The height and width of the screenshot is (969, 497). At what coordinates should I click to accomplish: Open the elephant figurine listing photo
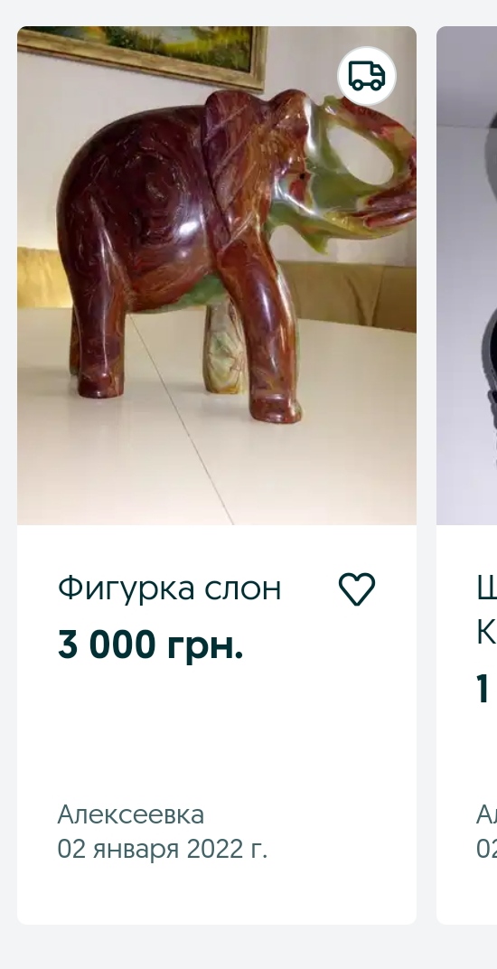pos(216,276)
